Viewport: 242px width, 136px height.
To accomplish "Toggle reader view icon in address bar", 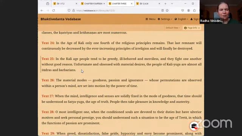I will point(163,11).
